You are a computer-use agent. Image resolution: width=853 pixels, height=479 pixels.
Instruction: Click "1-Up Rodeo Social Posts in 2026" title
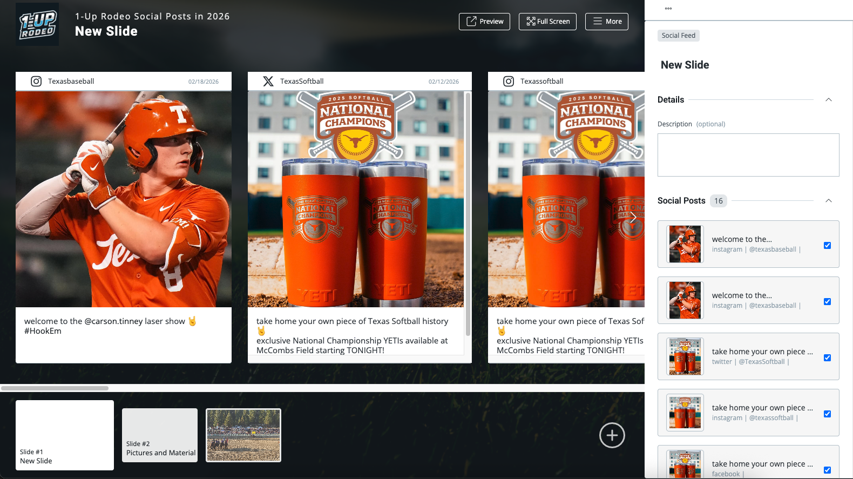pos(152,16)
